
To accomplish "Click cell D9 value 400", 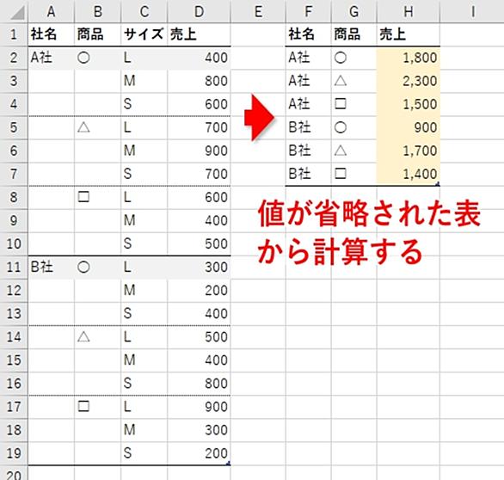I will point(199,220).
